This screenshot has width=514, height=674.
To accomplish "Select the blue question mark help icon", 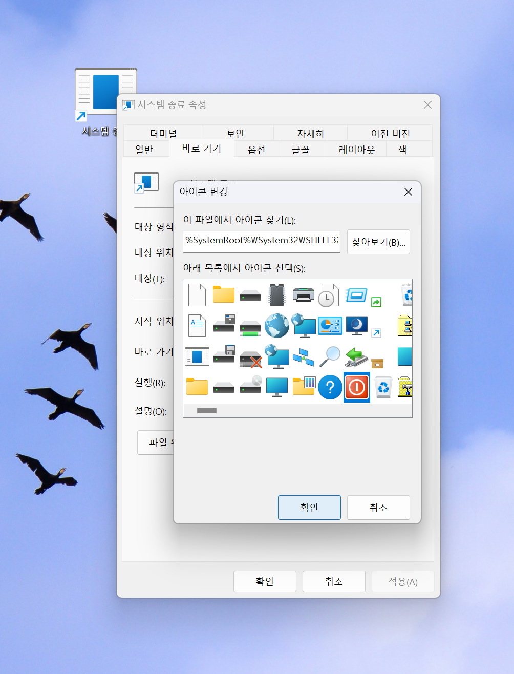I will 330,387.
